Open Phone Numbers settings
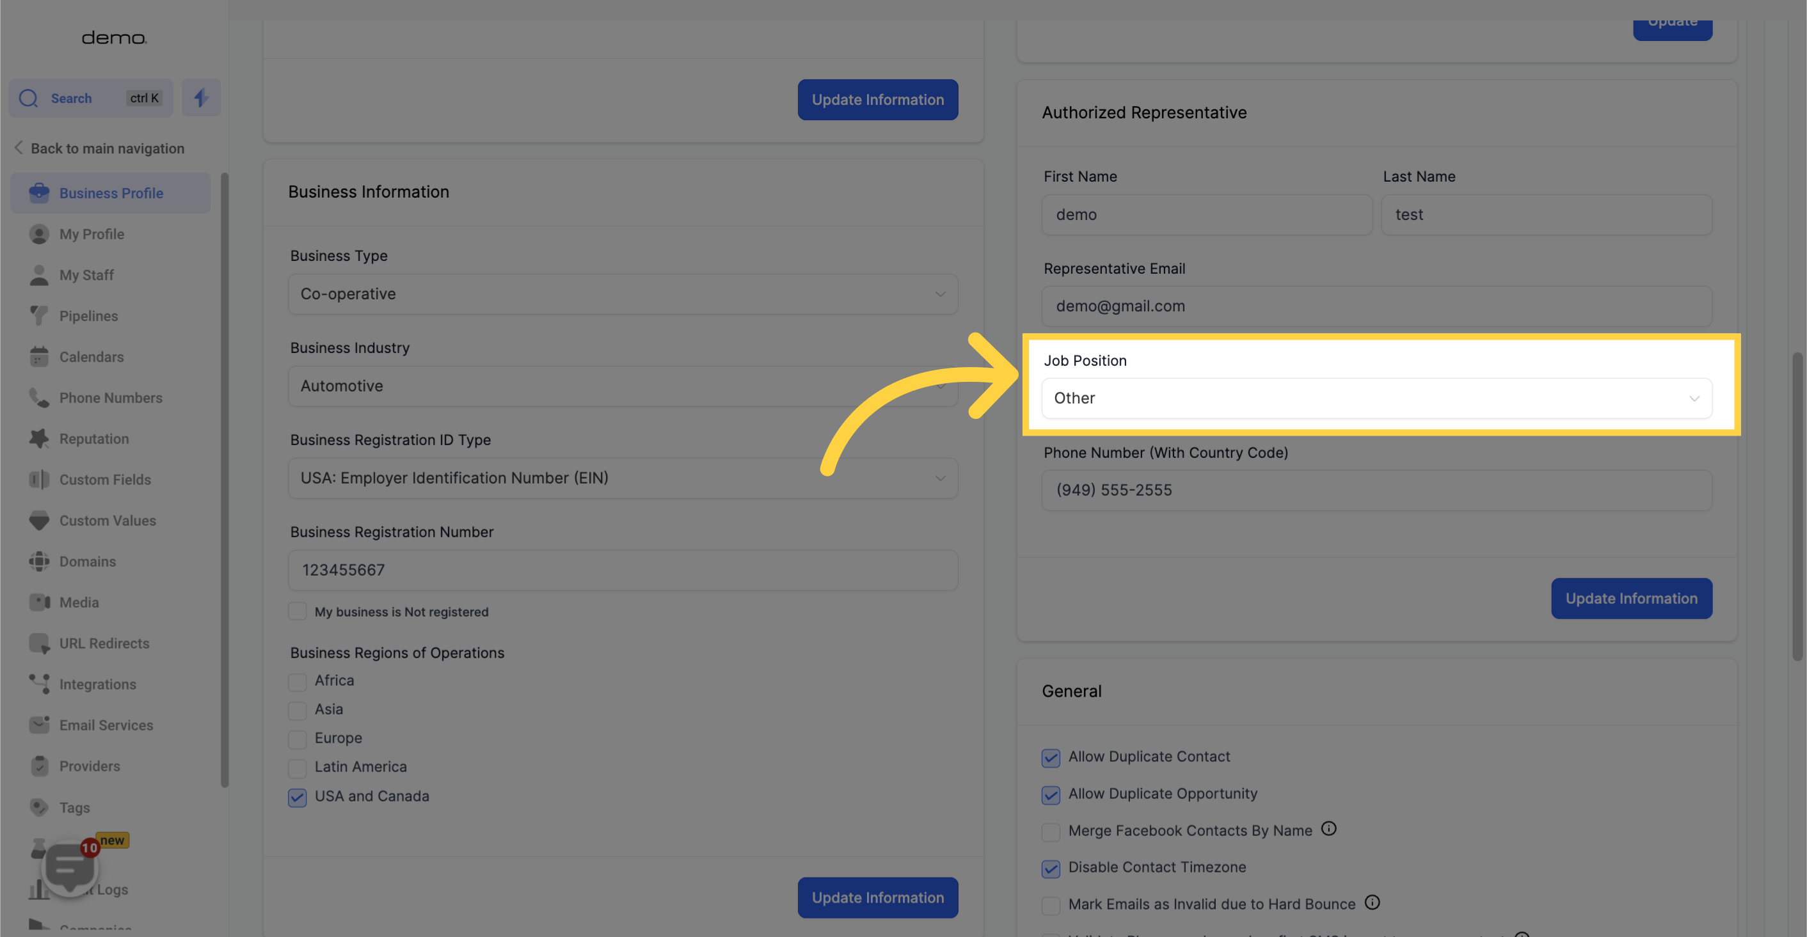The width and height of the screenshot is (1807, 937). click(x=110, y=398)
